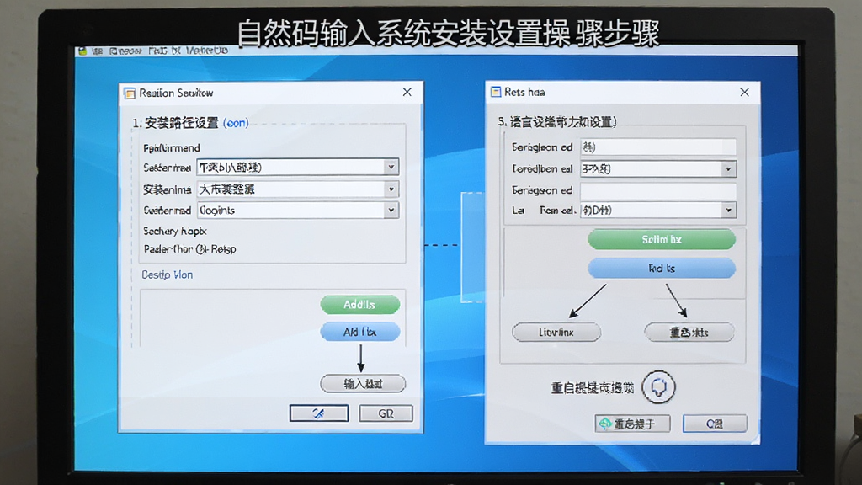Click the green 'Addils' button

(x=360, y=305)
